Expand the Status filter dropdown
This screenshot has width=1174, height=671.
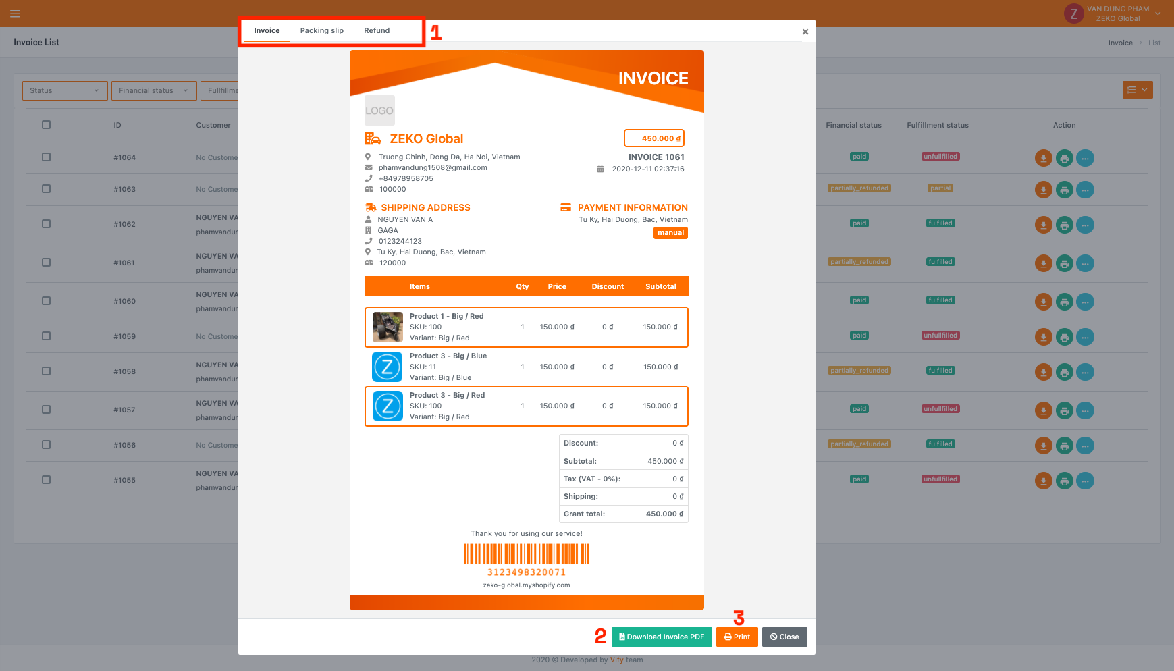point(65,90)
